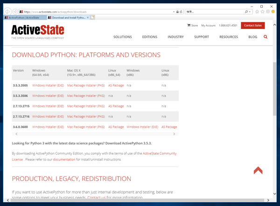Download 64-bit Windows Installer for 3.6.0.3600
The width and height of the screenshot is (280, 206).
48,127
